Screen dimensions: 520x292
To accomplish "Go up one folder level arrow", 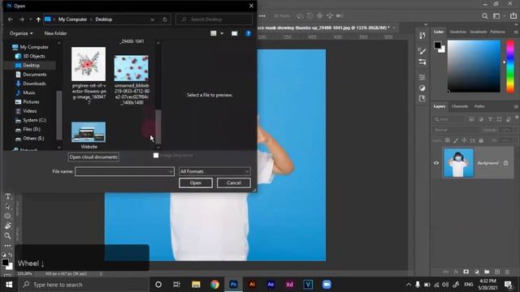I will click(x=38, y=19).
